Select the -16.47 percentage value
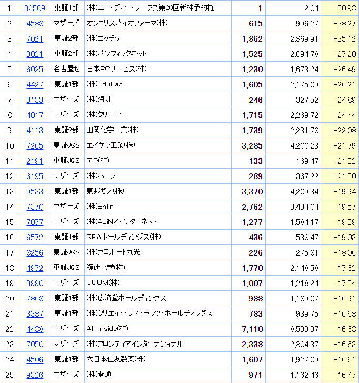 click(345, 375)
